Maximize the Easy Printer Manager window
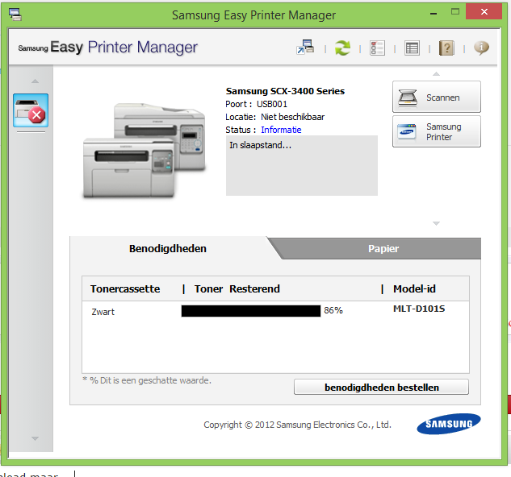The image size is (511, 477). coord(455,12)
